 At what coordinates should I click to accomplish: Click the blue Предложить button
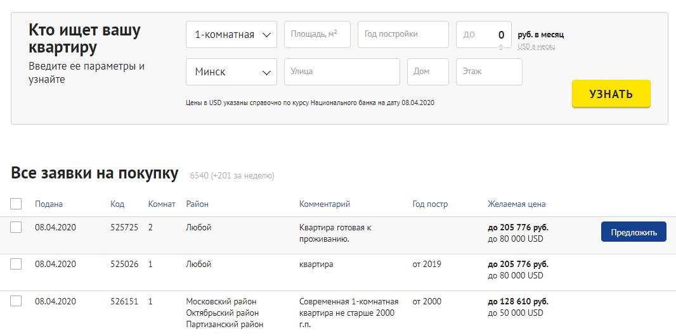click(633, 232)
